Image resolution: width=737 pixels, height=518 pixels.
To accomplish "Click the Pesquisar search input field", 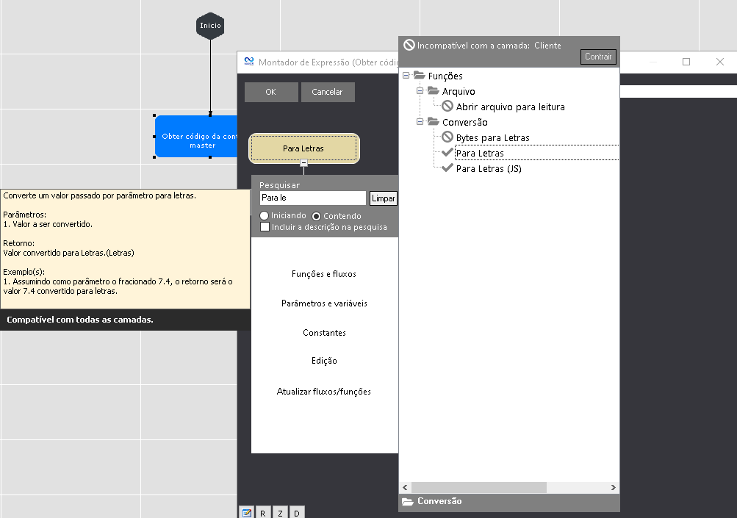I will click(312, 198).
